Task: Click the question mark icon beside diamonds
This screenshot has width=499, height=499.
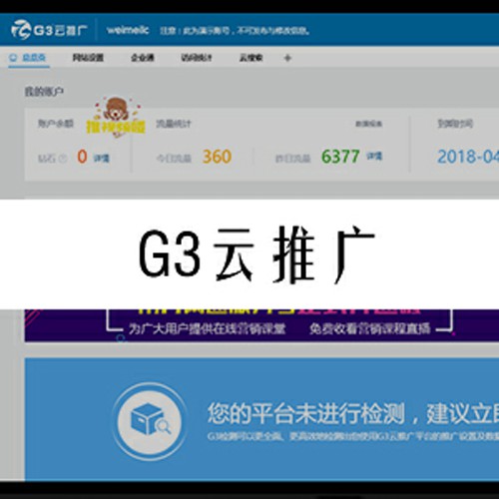Action: coord(63,159)
